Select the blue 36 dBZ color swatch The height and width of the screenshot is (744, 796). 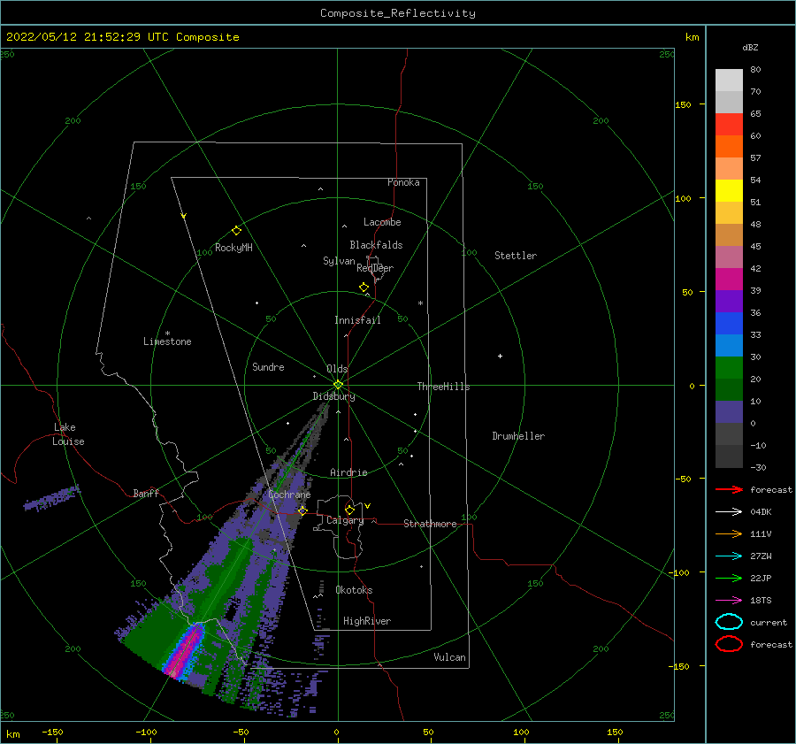pyautogui.click(x=729, y=323)
